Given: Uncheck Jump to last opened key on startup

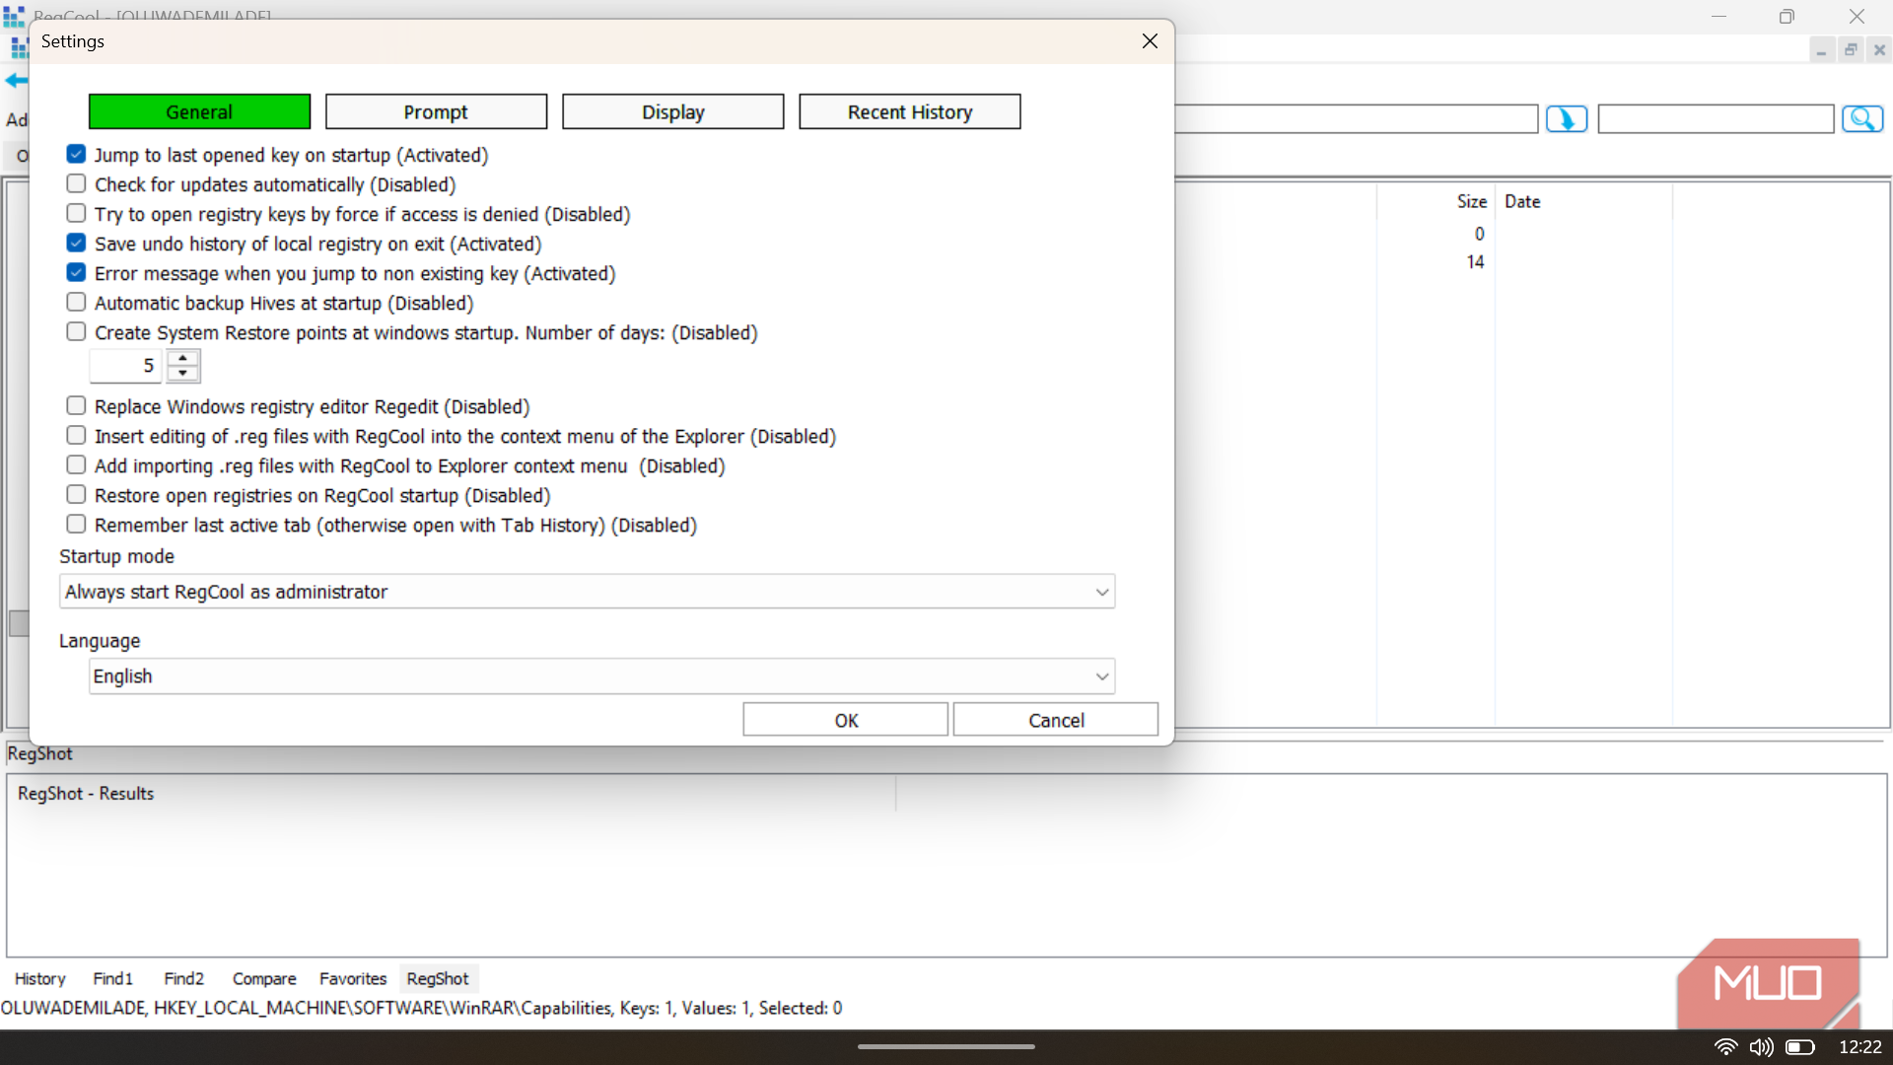Looking at the screenshot, I should (76, 154).
